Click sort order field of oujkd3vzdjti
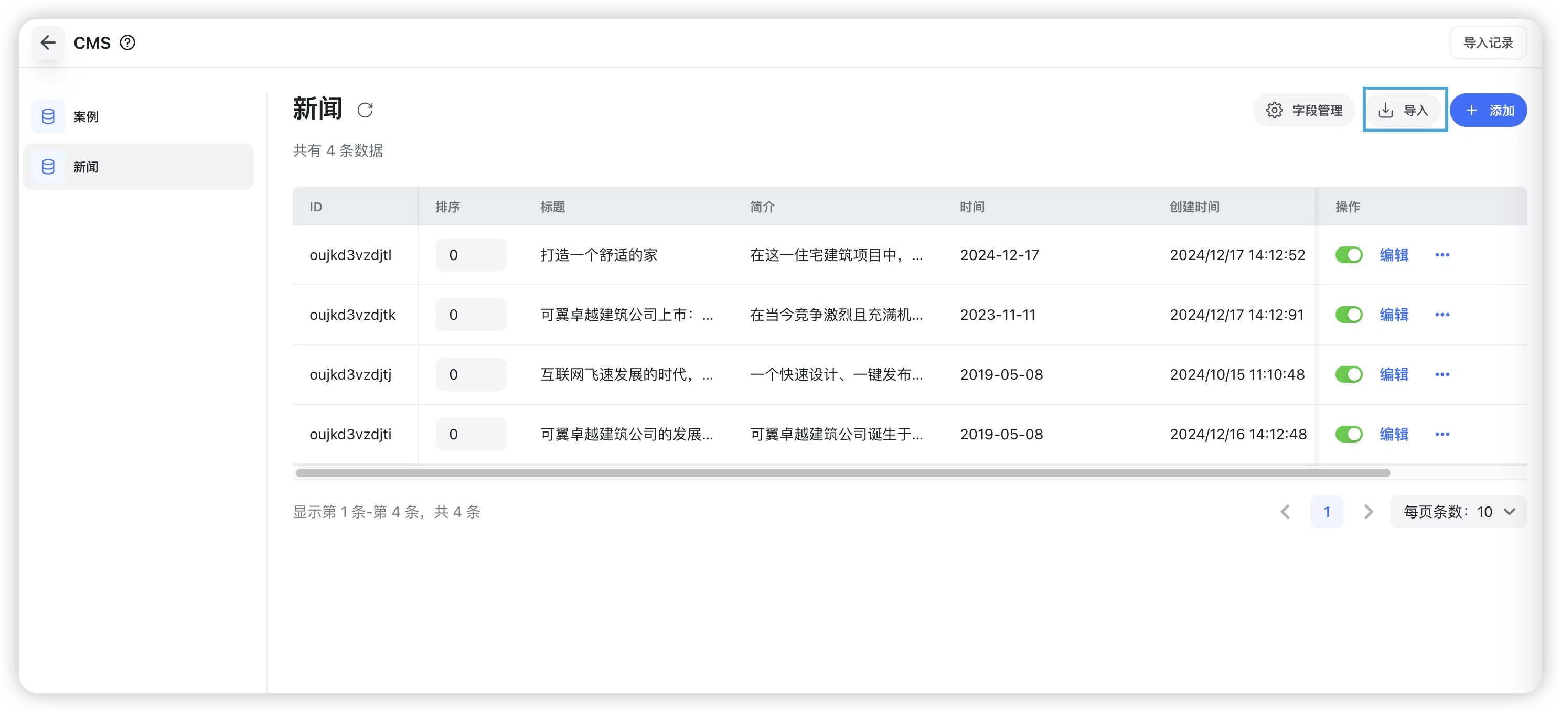Image resolution: width=1561 pixels, height=712 pixels. (x=470, y=434)
